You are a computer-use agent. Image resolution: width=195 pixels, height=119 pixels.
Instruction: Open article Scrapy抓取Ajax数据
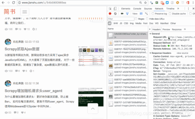tap(22, 49)
